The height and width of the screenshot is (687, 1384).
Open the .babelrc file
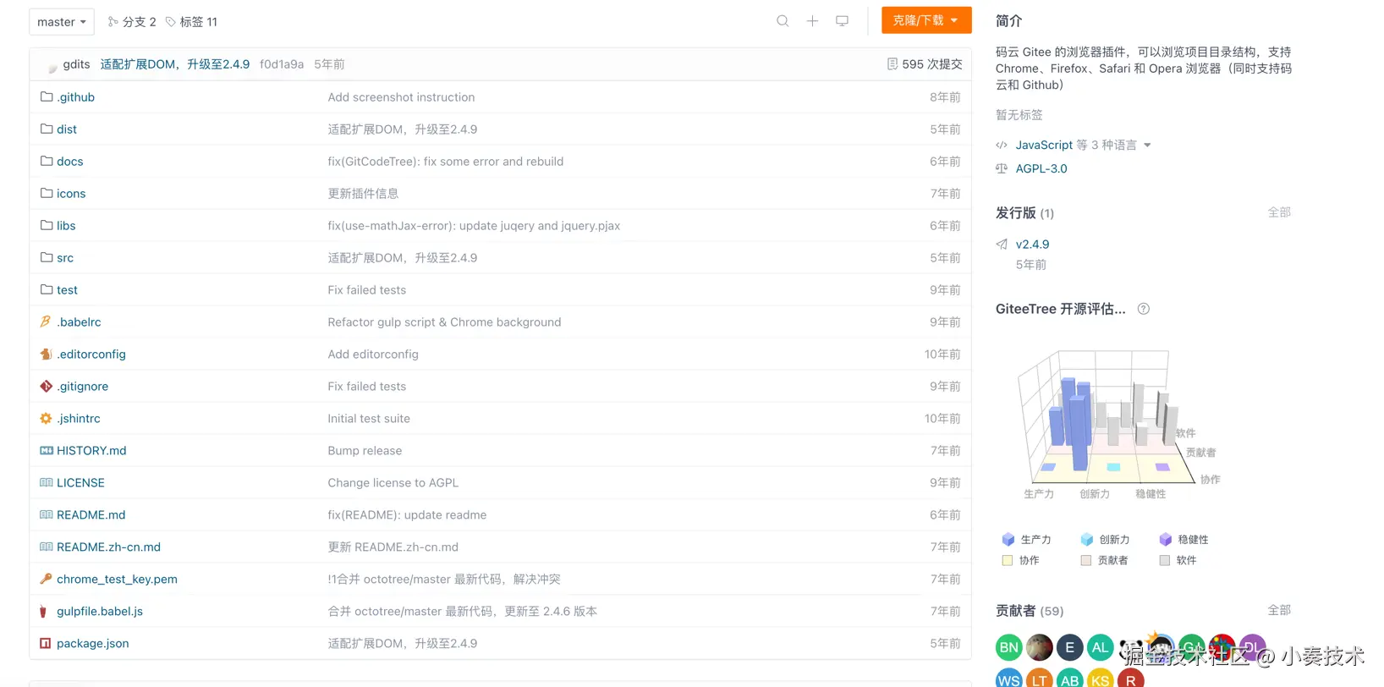point(79,322)
